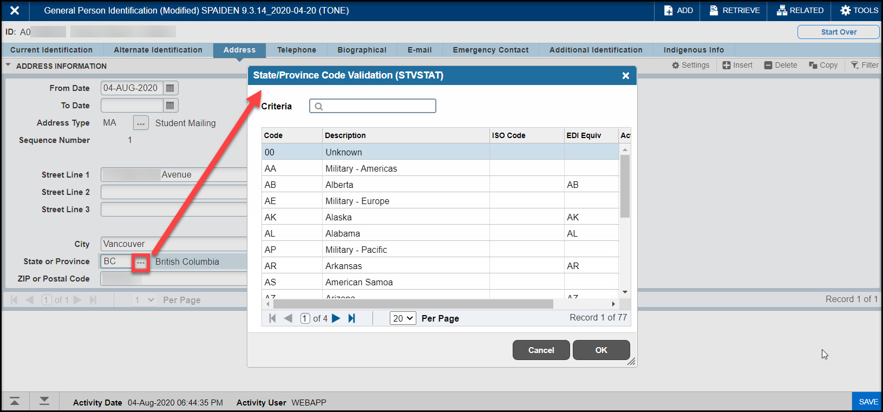Click the State or Province lookup button

tap(141, 263)
